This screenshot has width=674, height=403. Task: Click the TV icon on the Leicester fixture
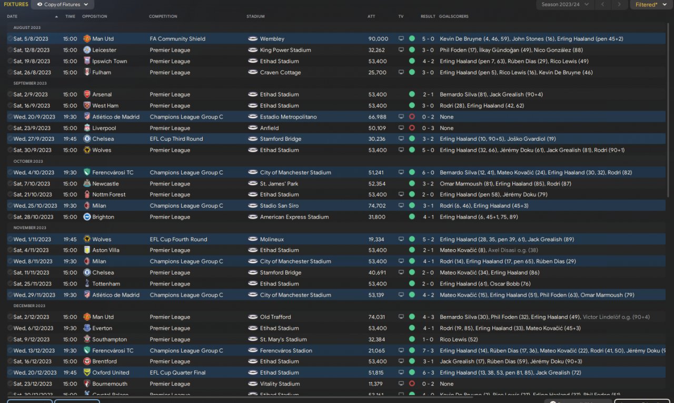(x=401, y=50)
